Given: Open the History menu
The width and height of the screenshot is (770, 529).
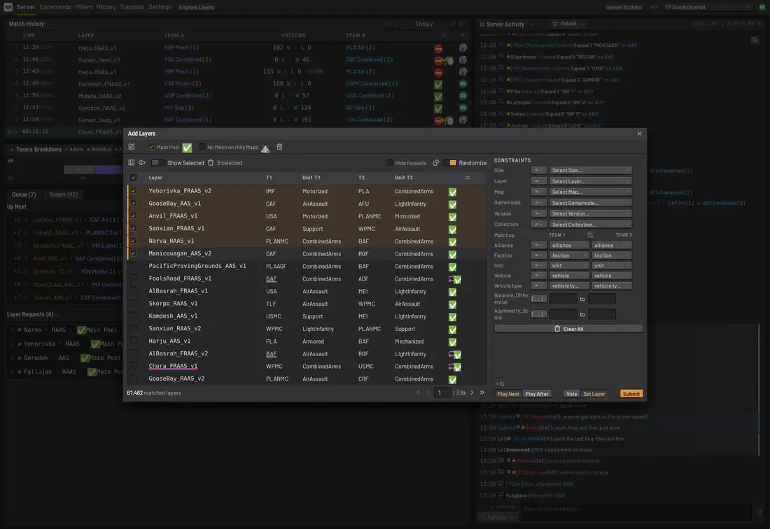Looking at the screenshot, I should (x=106, y=7).
